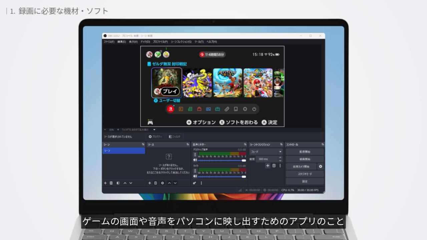Add a new source with the plus button
The width and height of the screenshot is (427, 240).
click(150, 183)
